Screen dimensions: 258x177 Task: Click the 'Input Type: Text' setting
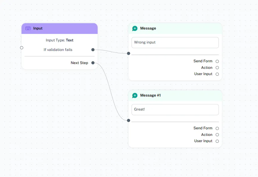[x=59, y=40]
